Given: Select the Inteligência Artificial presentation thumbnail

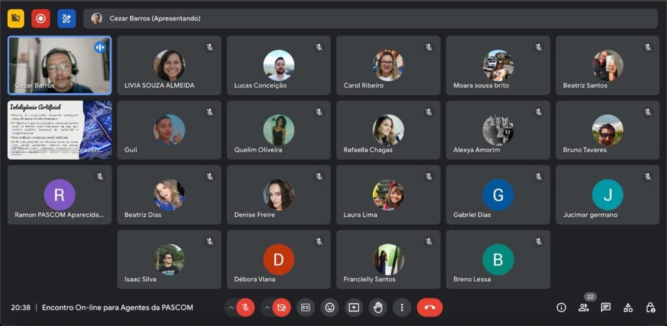Looking at the screenshot, I should click(x=59, y=130).
